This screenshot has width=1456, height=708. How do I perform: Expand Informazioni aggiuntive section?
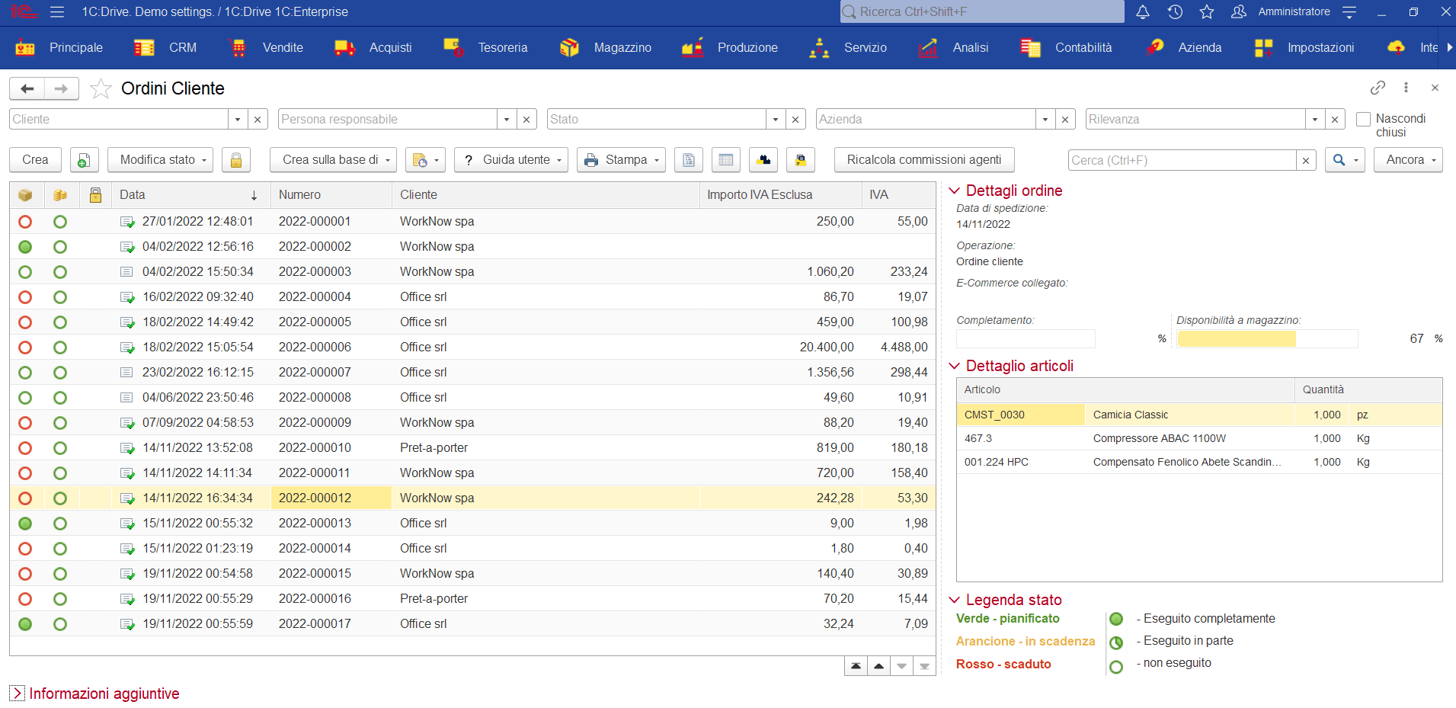[x=17, y=694]
